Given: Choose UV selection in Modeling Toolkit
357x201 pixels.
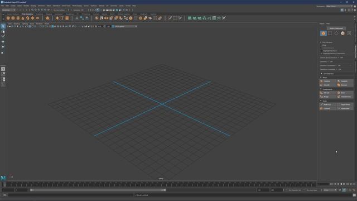Looking at the screenshot, I should point(349,33).
